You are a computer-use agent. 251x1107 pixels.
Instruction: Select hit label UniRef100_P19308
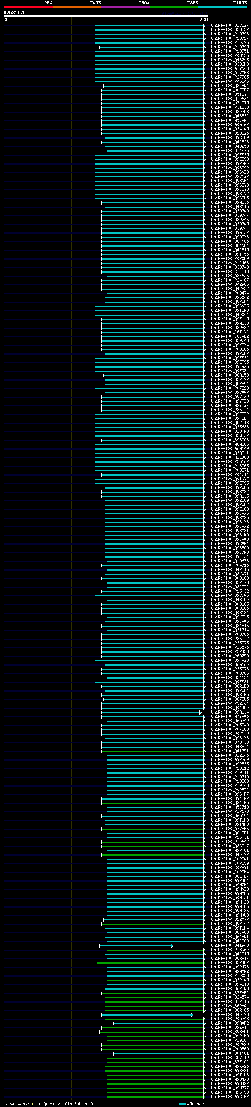pyautogui.click(x=230, y=785)
